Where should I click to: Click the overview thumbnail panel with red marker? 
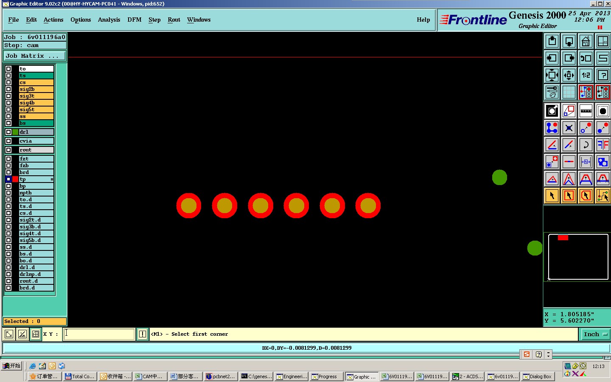tap(578, 257)
